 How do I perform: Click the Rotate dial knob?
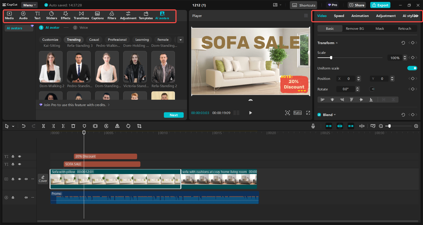tap(372, 89)
